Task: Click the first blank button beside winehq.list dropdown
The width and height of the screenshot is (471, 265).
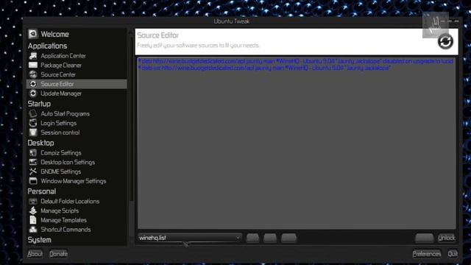Action: pyautogui.click(x=252, y=238)
